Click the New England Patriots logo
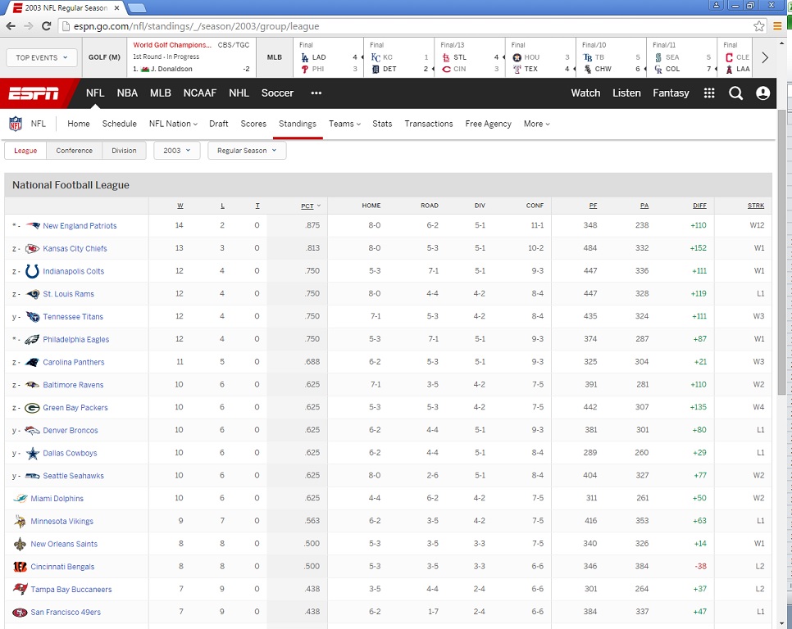The height and width of the screenshot is (629, 792). [x=33, y=225]
